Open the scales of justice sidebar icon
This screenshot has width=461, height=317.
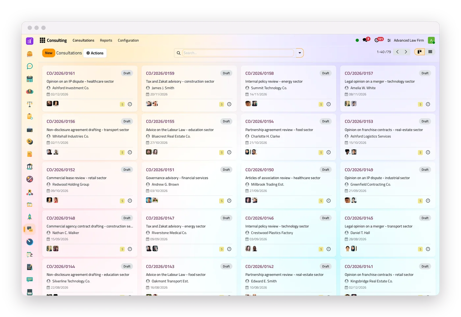30,104
